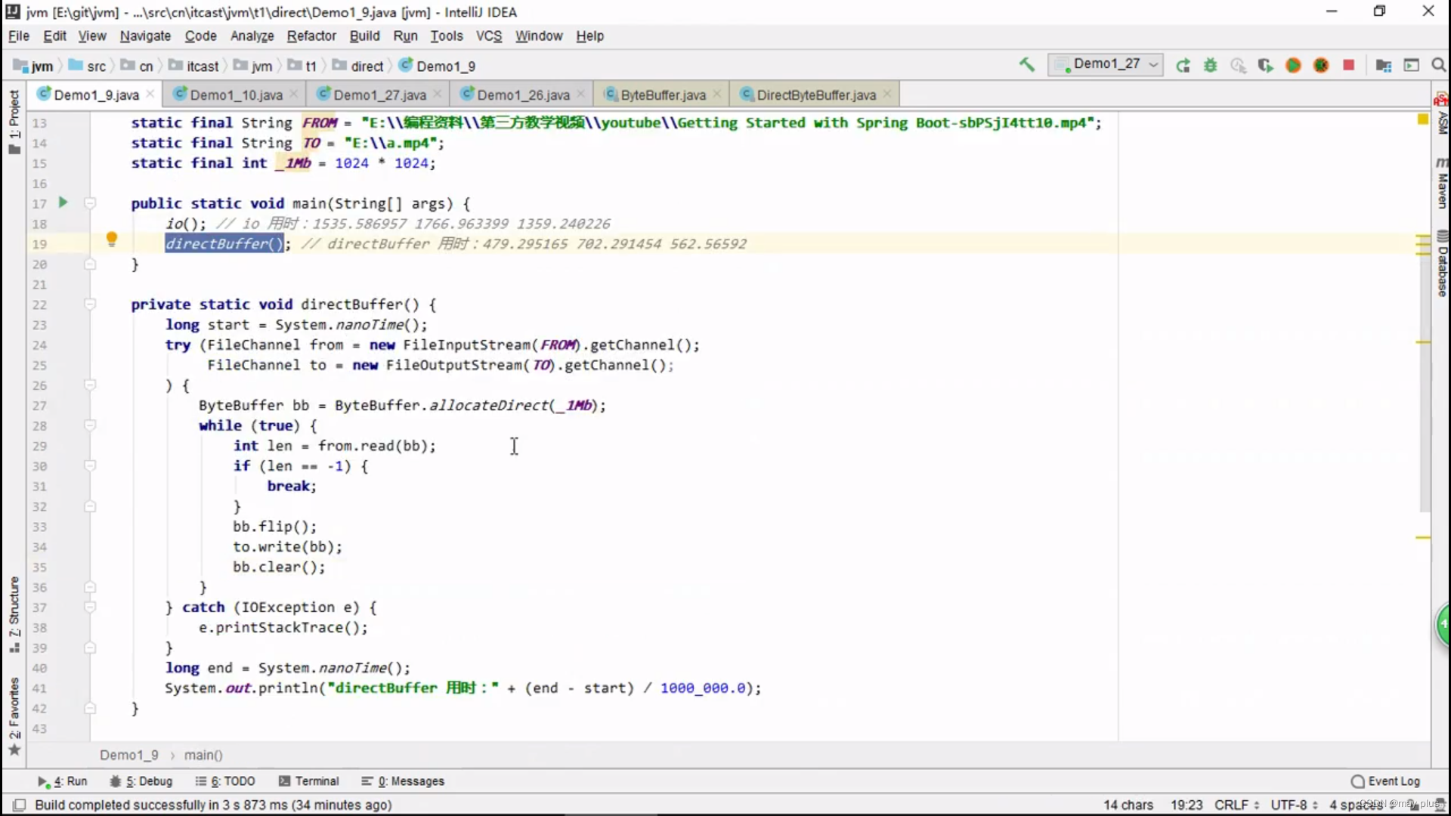The width and height of the screenshot is (1451, 816).
Task: Open the Terminal tool window button
Action: coord(309,781)
